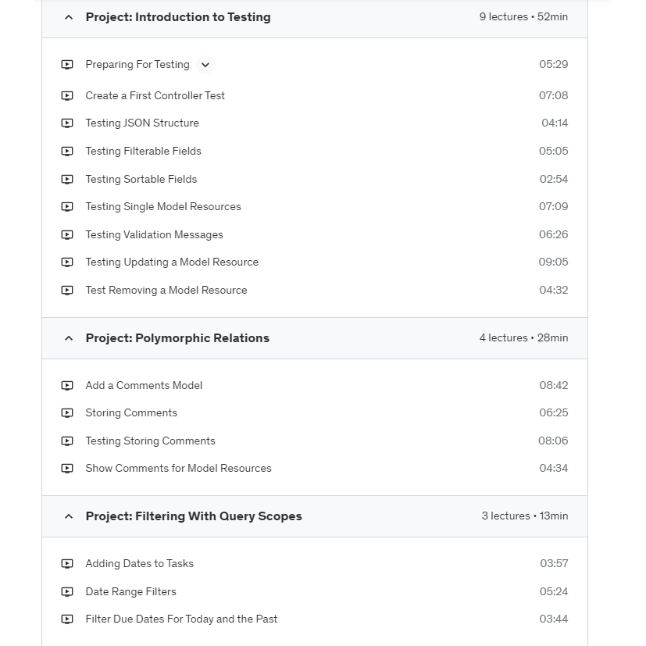Viewport: 646px width, 646px height.
Task: Click video icon beside Testing Validation Messages
Action: (67, 234)
